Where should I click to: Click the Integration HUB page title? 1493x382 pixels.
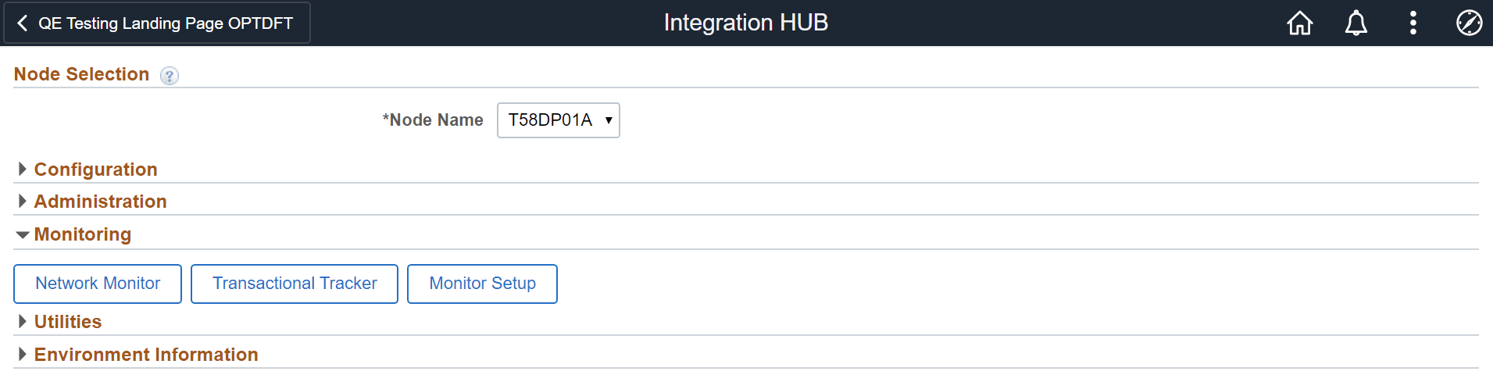pyautogui.click(x=745, y=23)
